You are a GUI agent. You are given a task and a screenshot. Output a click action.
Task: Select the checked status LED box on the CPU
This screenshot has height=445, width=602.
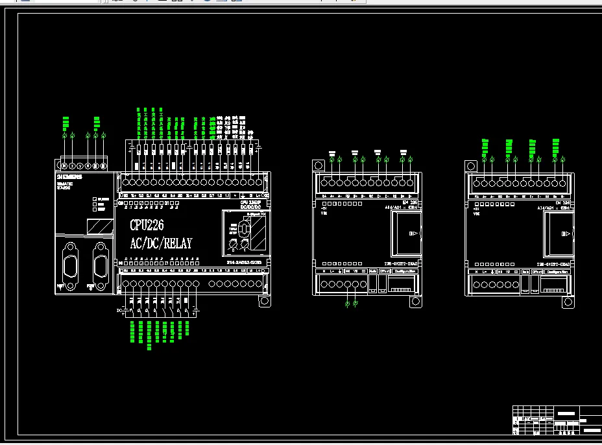point(95,199)
